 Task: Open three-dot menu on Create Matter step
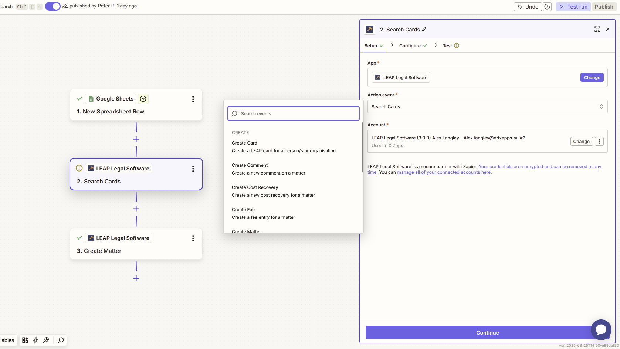[x=193, y=238]
